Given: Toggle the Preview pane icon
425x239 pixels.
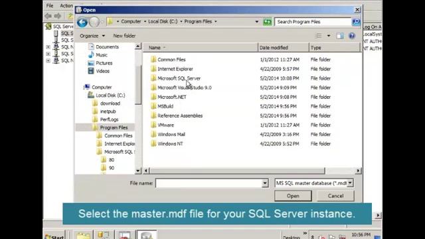Looking at the screenshot, I should coord(340,35).
